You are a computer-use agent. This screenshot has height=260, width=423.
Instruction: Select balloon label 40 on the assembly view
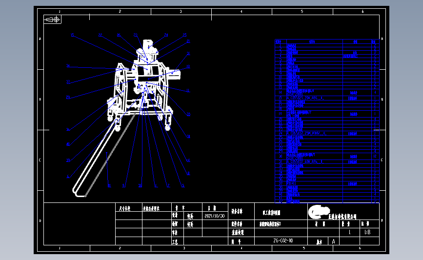(x=68, y=144)
